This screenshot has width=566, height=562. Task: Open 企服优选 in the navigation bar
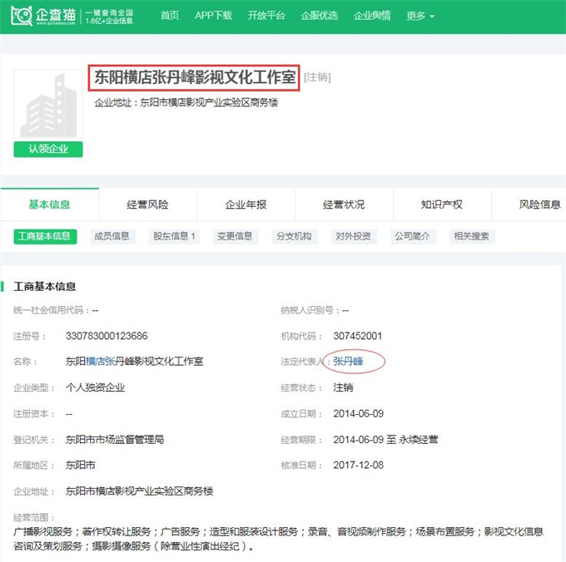click(319, 16)
